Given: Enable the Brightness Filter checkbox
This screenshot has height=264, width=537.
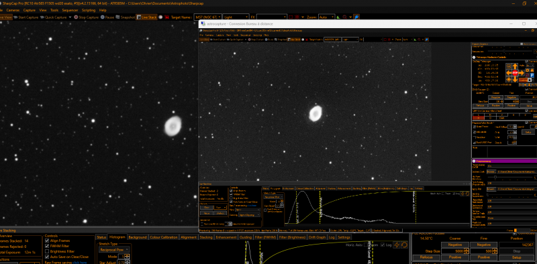Looking at the screenshot, I should 47,251.
